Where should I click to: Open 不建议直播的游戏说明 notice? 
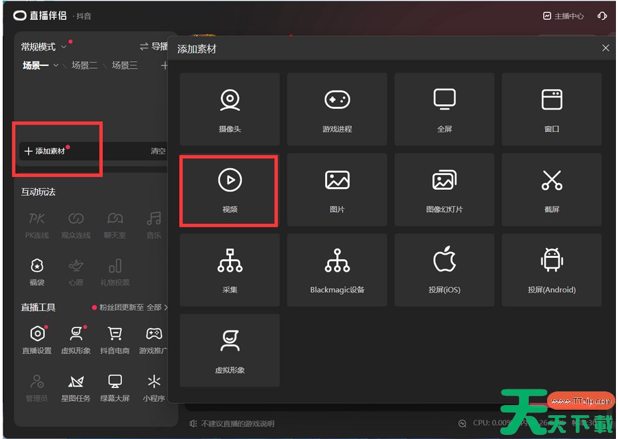pyautogui.click(x=237, y=423)
